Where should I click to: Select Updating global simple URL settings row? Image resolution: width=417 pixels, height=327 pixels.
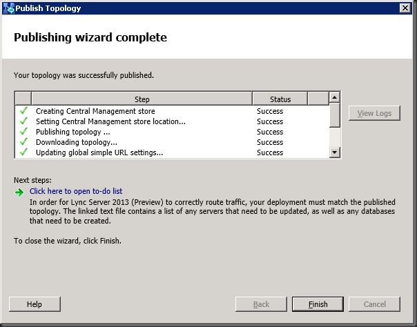point(172,152)
